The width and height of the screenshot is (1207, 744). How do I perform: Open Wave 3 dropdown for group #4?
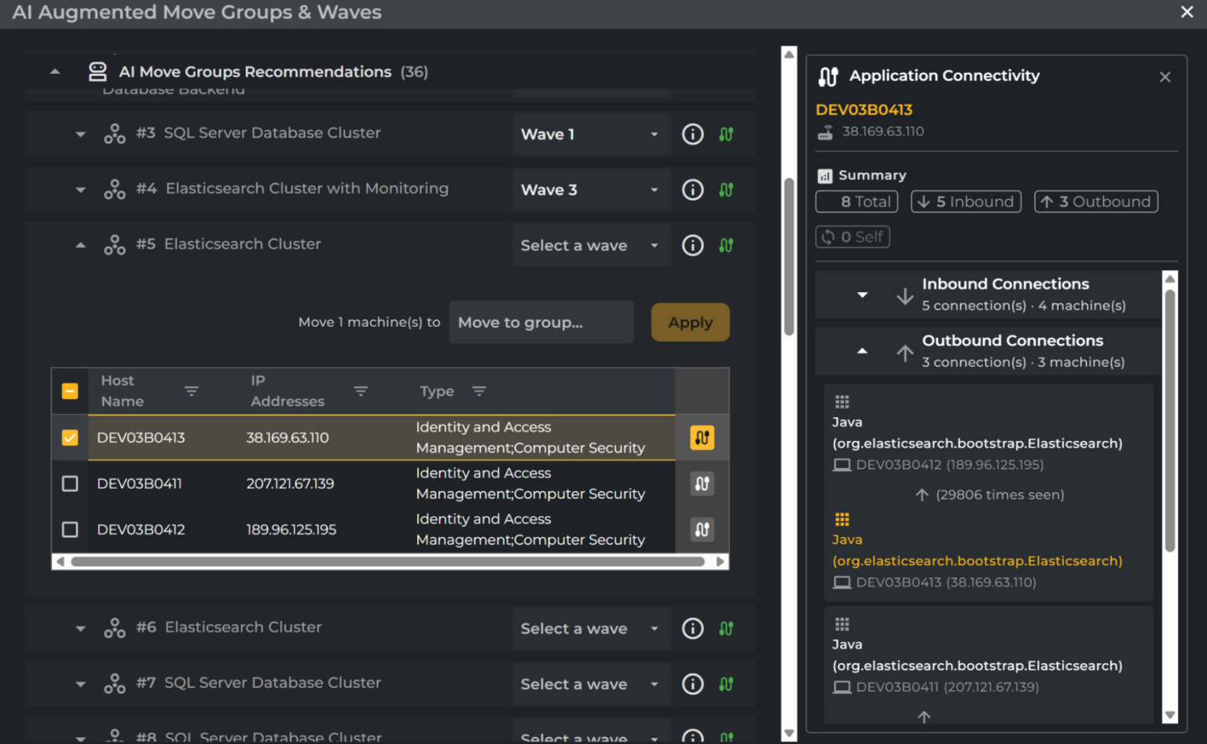coord(591,190)
